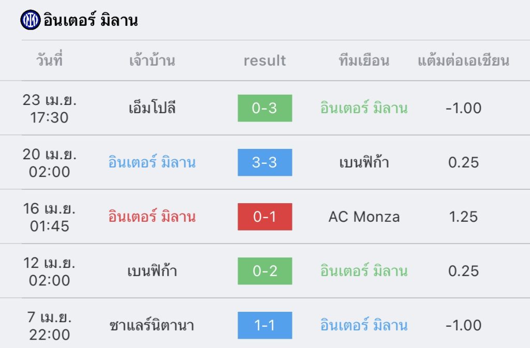Open the green 0-2 result badge

pyautogui.click(x=264, y=271)
